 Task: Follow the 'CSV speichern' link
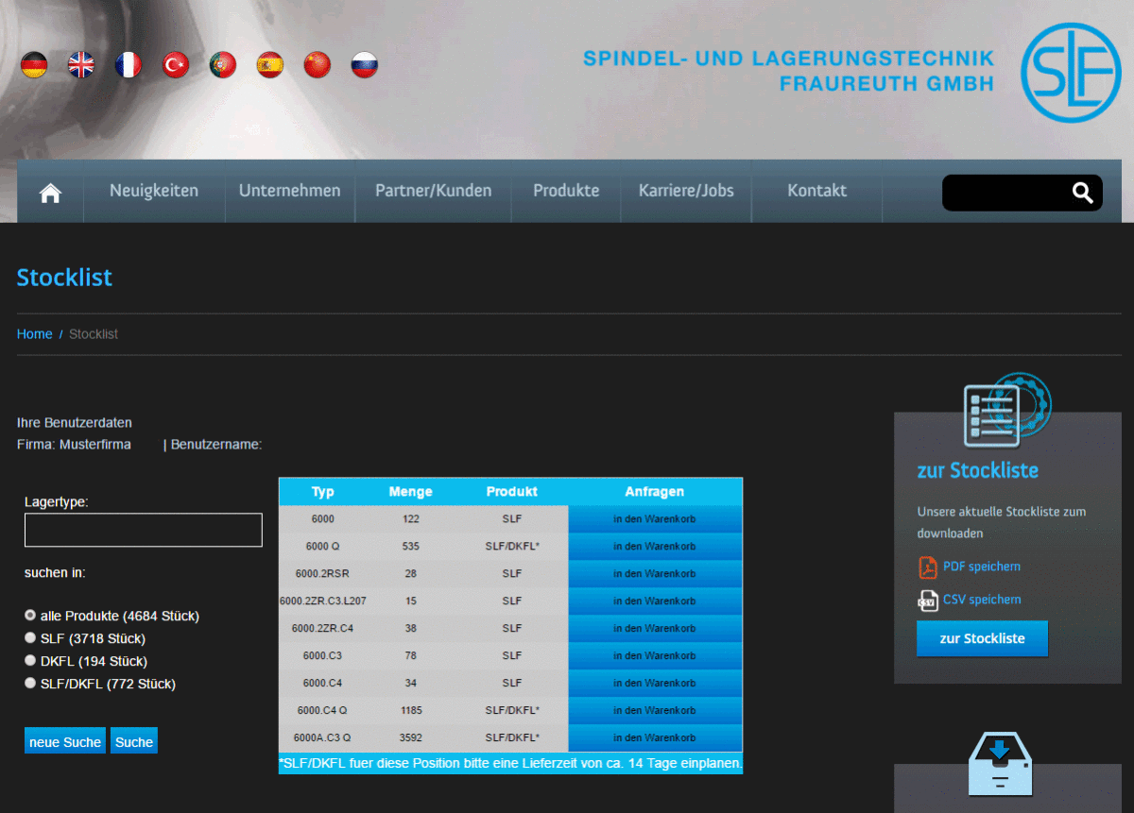[x=982, y=600]
